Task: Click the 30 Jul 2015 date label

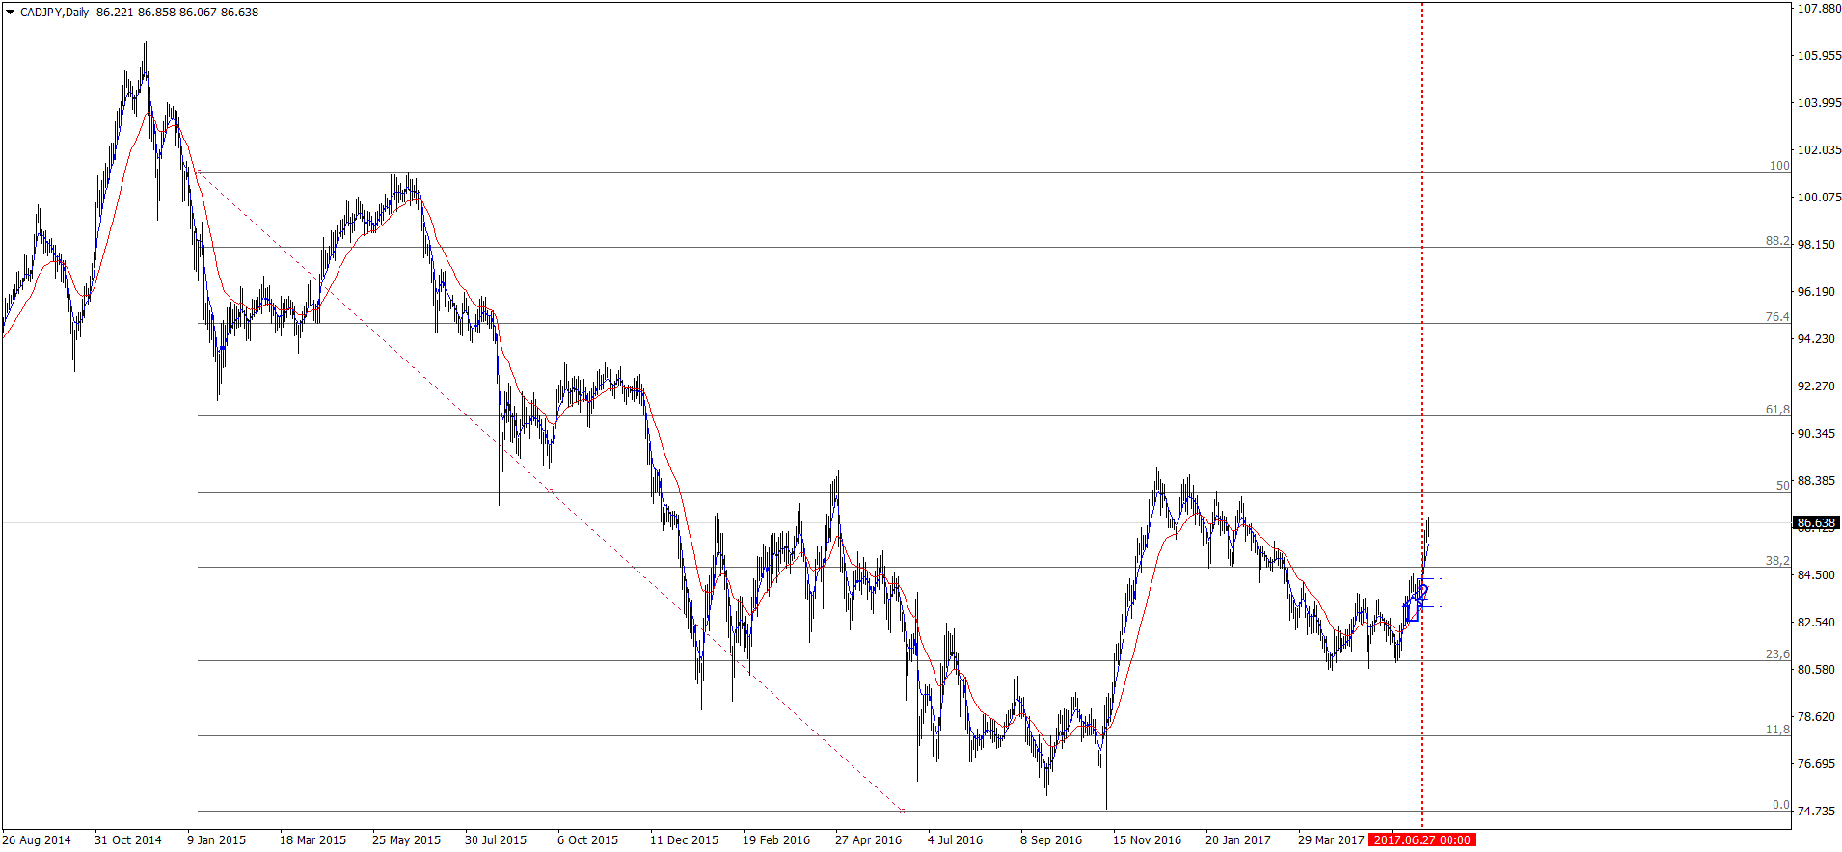Action: click(x=496, y=840)
